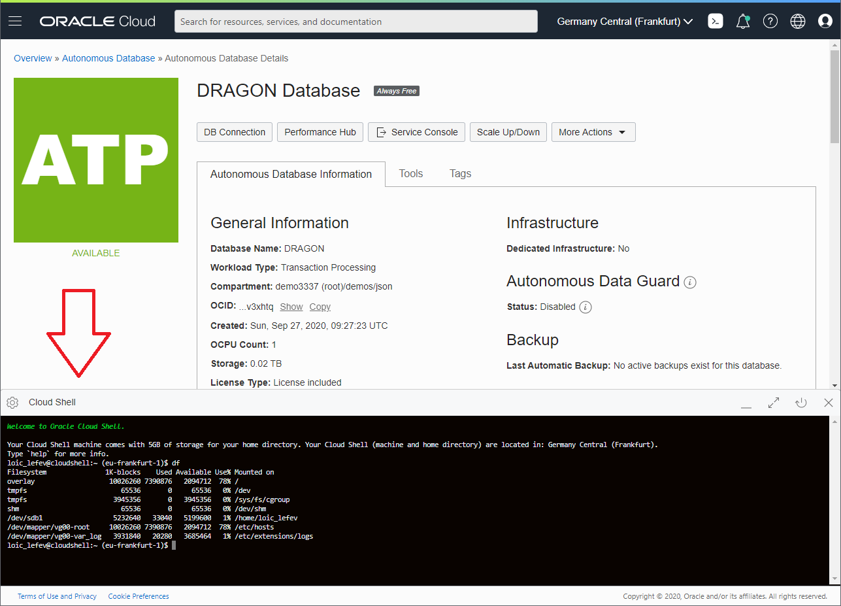This screenshot has height=606, width=841.
Task: Show the full OCID
Action: pyautogui.click(x=291, y=307)
